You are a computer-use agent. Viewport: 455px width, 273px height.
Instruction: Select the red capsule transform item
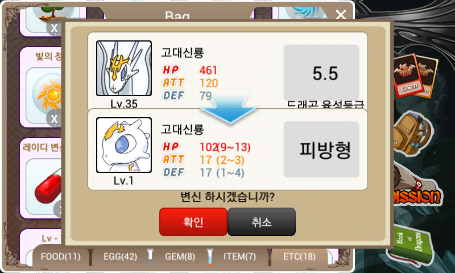pos(47,185)
